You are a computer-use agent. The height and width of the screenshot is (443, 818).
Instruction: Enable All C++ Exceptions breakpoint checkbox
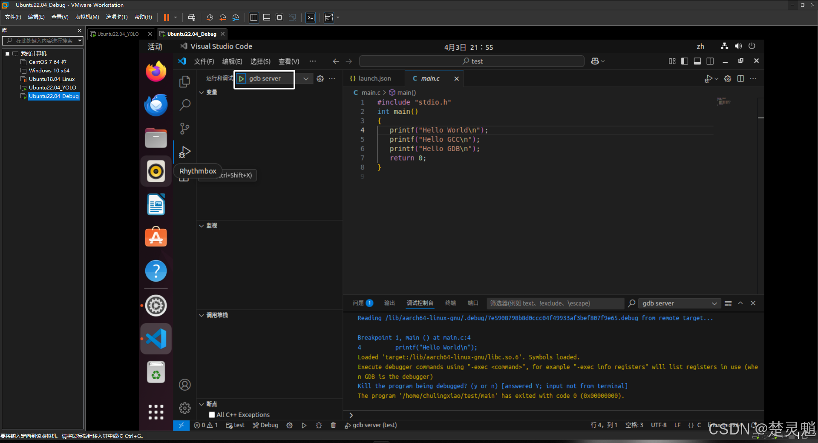212,415
